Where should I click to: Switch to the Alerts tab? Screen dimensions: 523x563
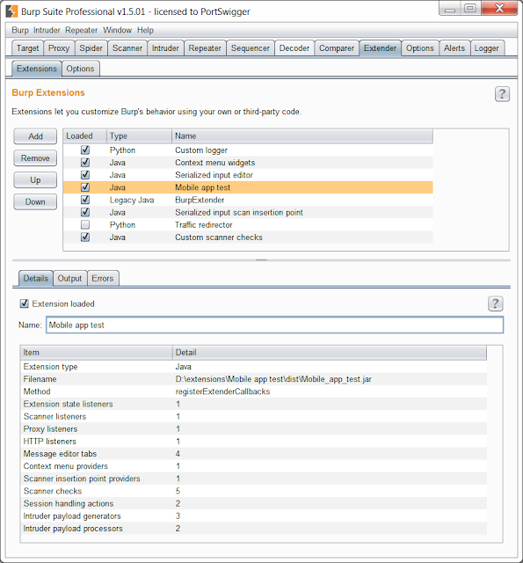pyautogui.click(x=454, y=48)
